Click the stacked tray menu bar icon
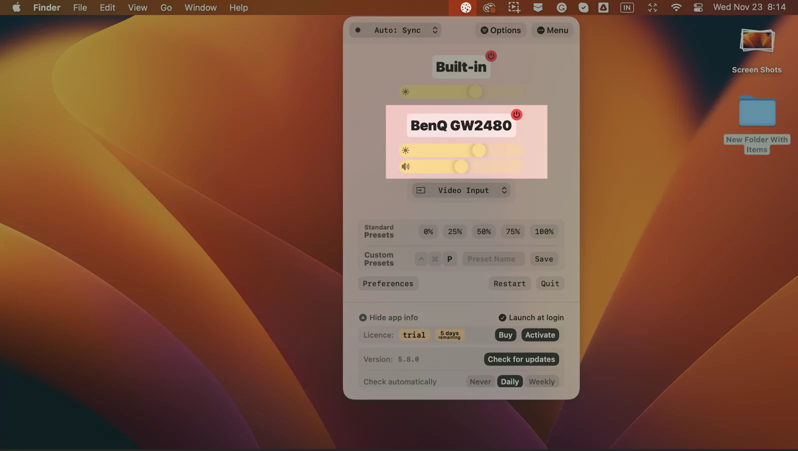798x451 pixels. (x=538, y=7)
